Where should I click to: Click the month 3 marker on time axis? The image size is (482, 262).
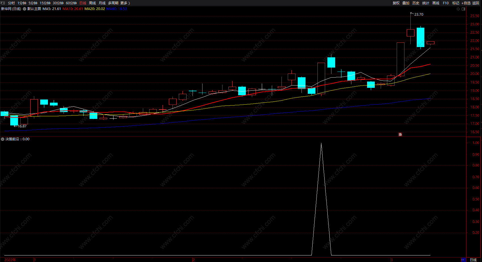tap(392, 260)
